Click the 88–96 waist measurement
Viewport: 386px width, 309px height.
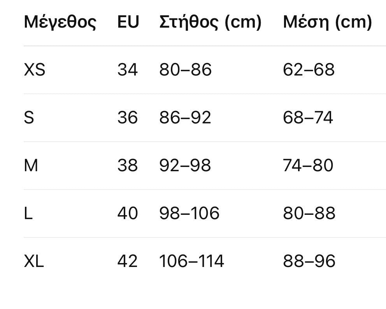point(309,261)
